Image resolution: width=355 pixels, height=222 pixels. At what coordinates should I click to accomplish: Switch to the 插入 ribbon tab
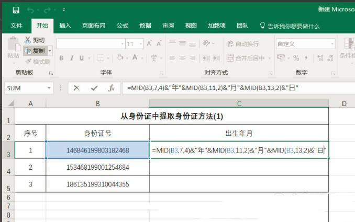point(65,26)
